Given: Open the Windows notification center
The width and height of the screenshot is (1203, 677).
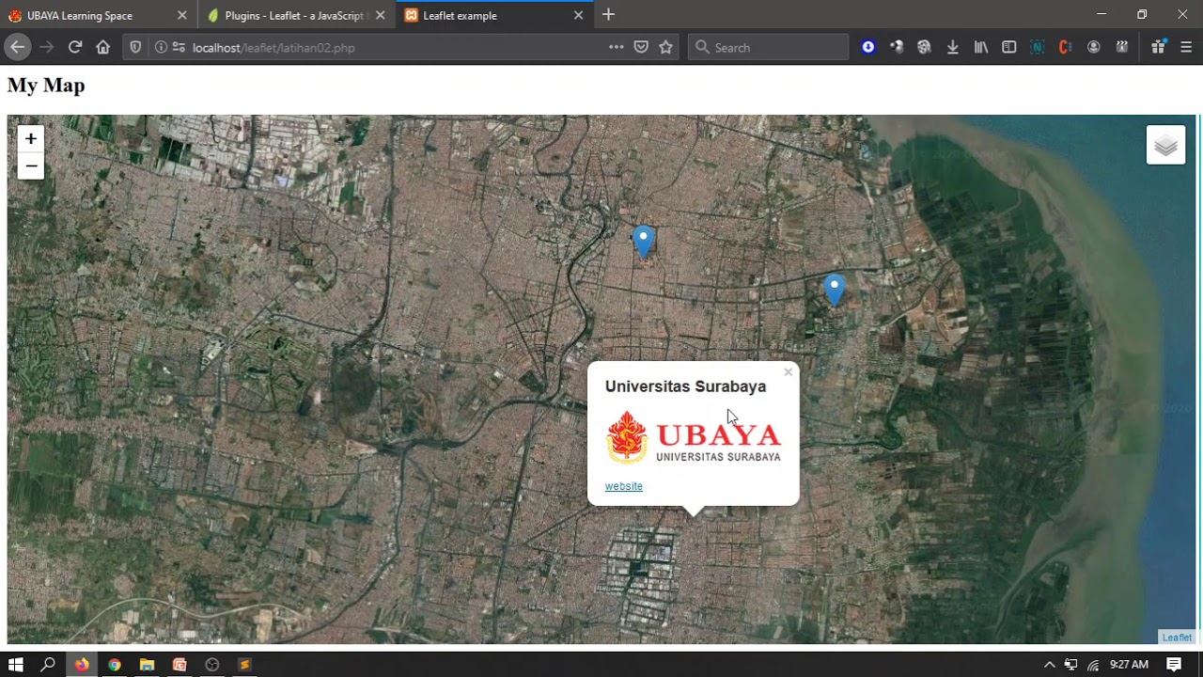Looking at the screenshot, I should (1174, 665).
